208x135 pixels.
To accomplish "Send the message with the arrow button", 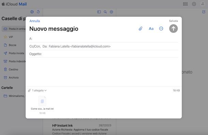I will click(x=173, y=28).
